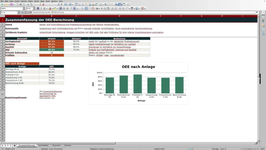Open the Format menu
The width and height of the screenshot is (266, 150).
[24, 1]
